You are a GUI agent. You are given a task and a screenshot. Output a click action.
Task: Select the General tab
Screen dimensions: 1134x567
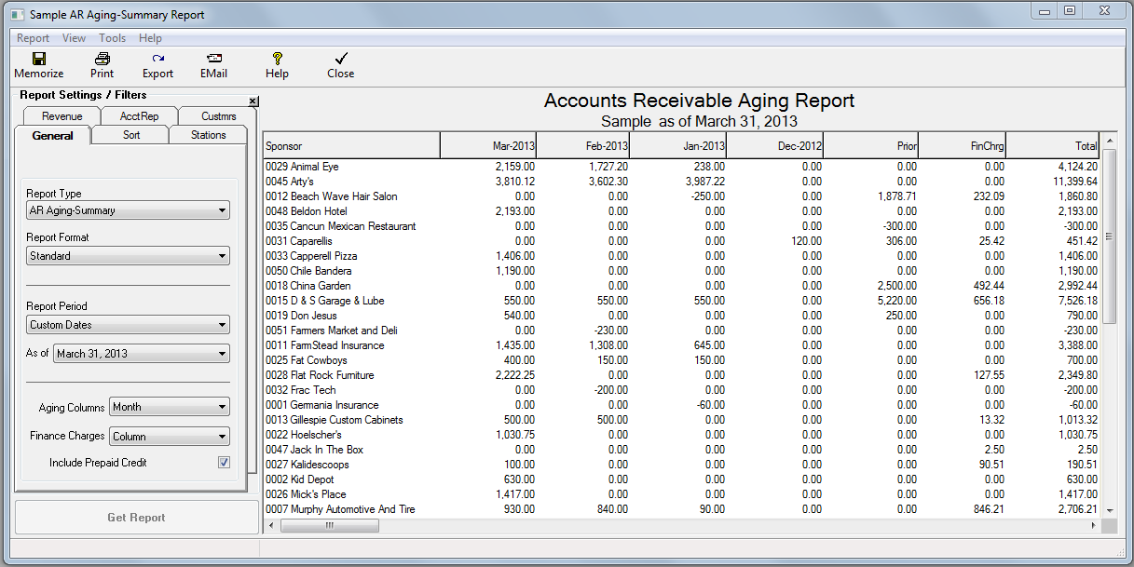tap(52, 135)
